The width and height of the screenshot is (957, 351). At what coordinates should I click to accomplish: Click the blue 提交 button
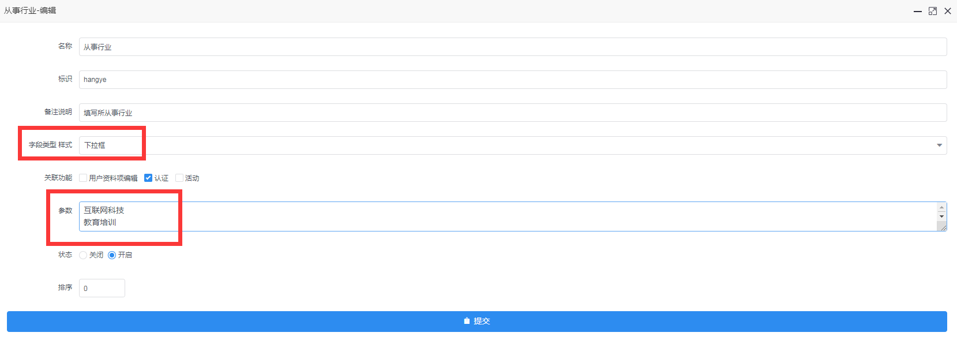[477, 322]
